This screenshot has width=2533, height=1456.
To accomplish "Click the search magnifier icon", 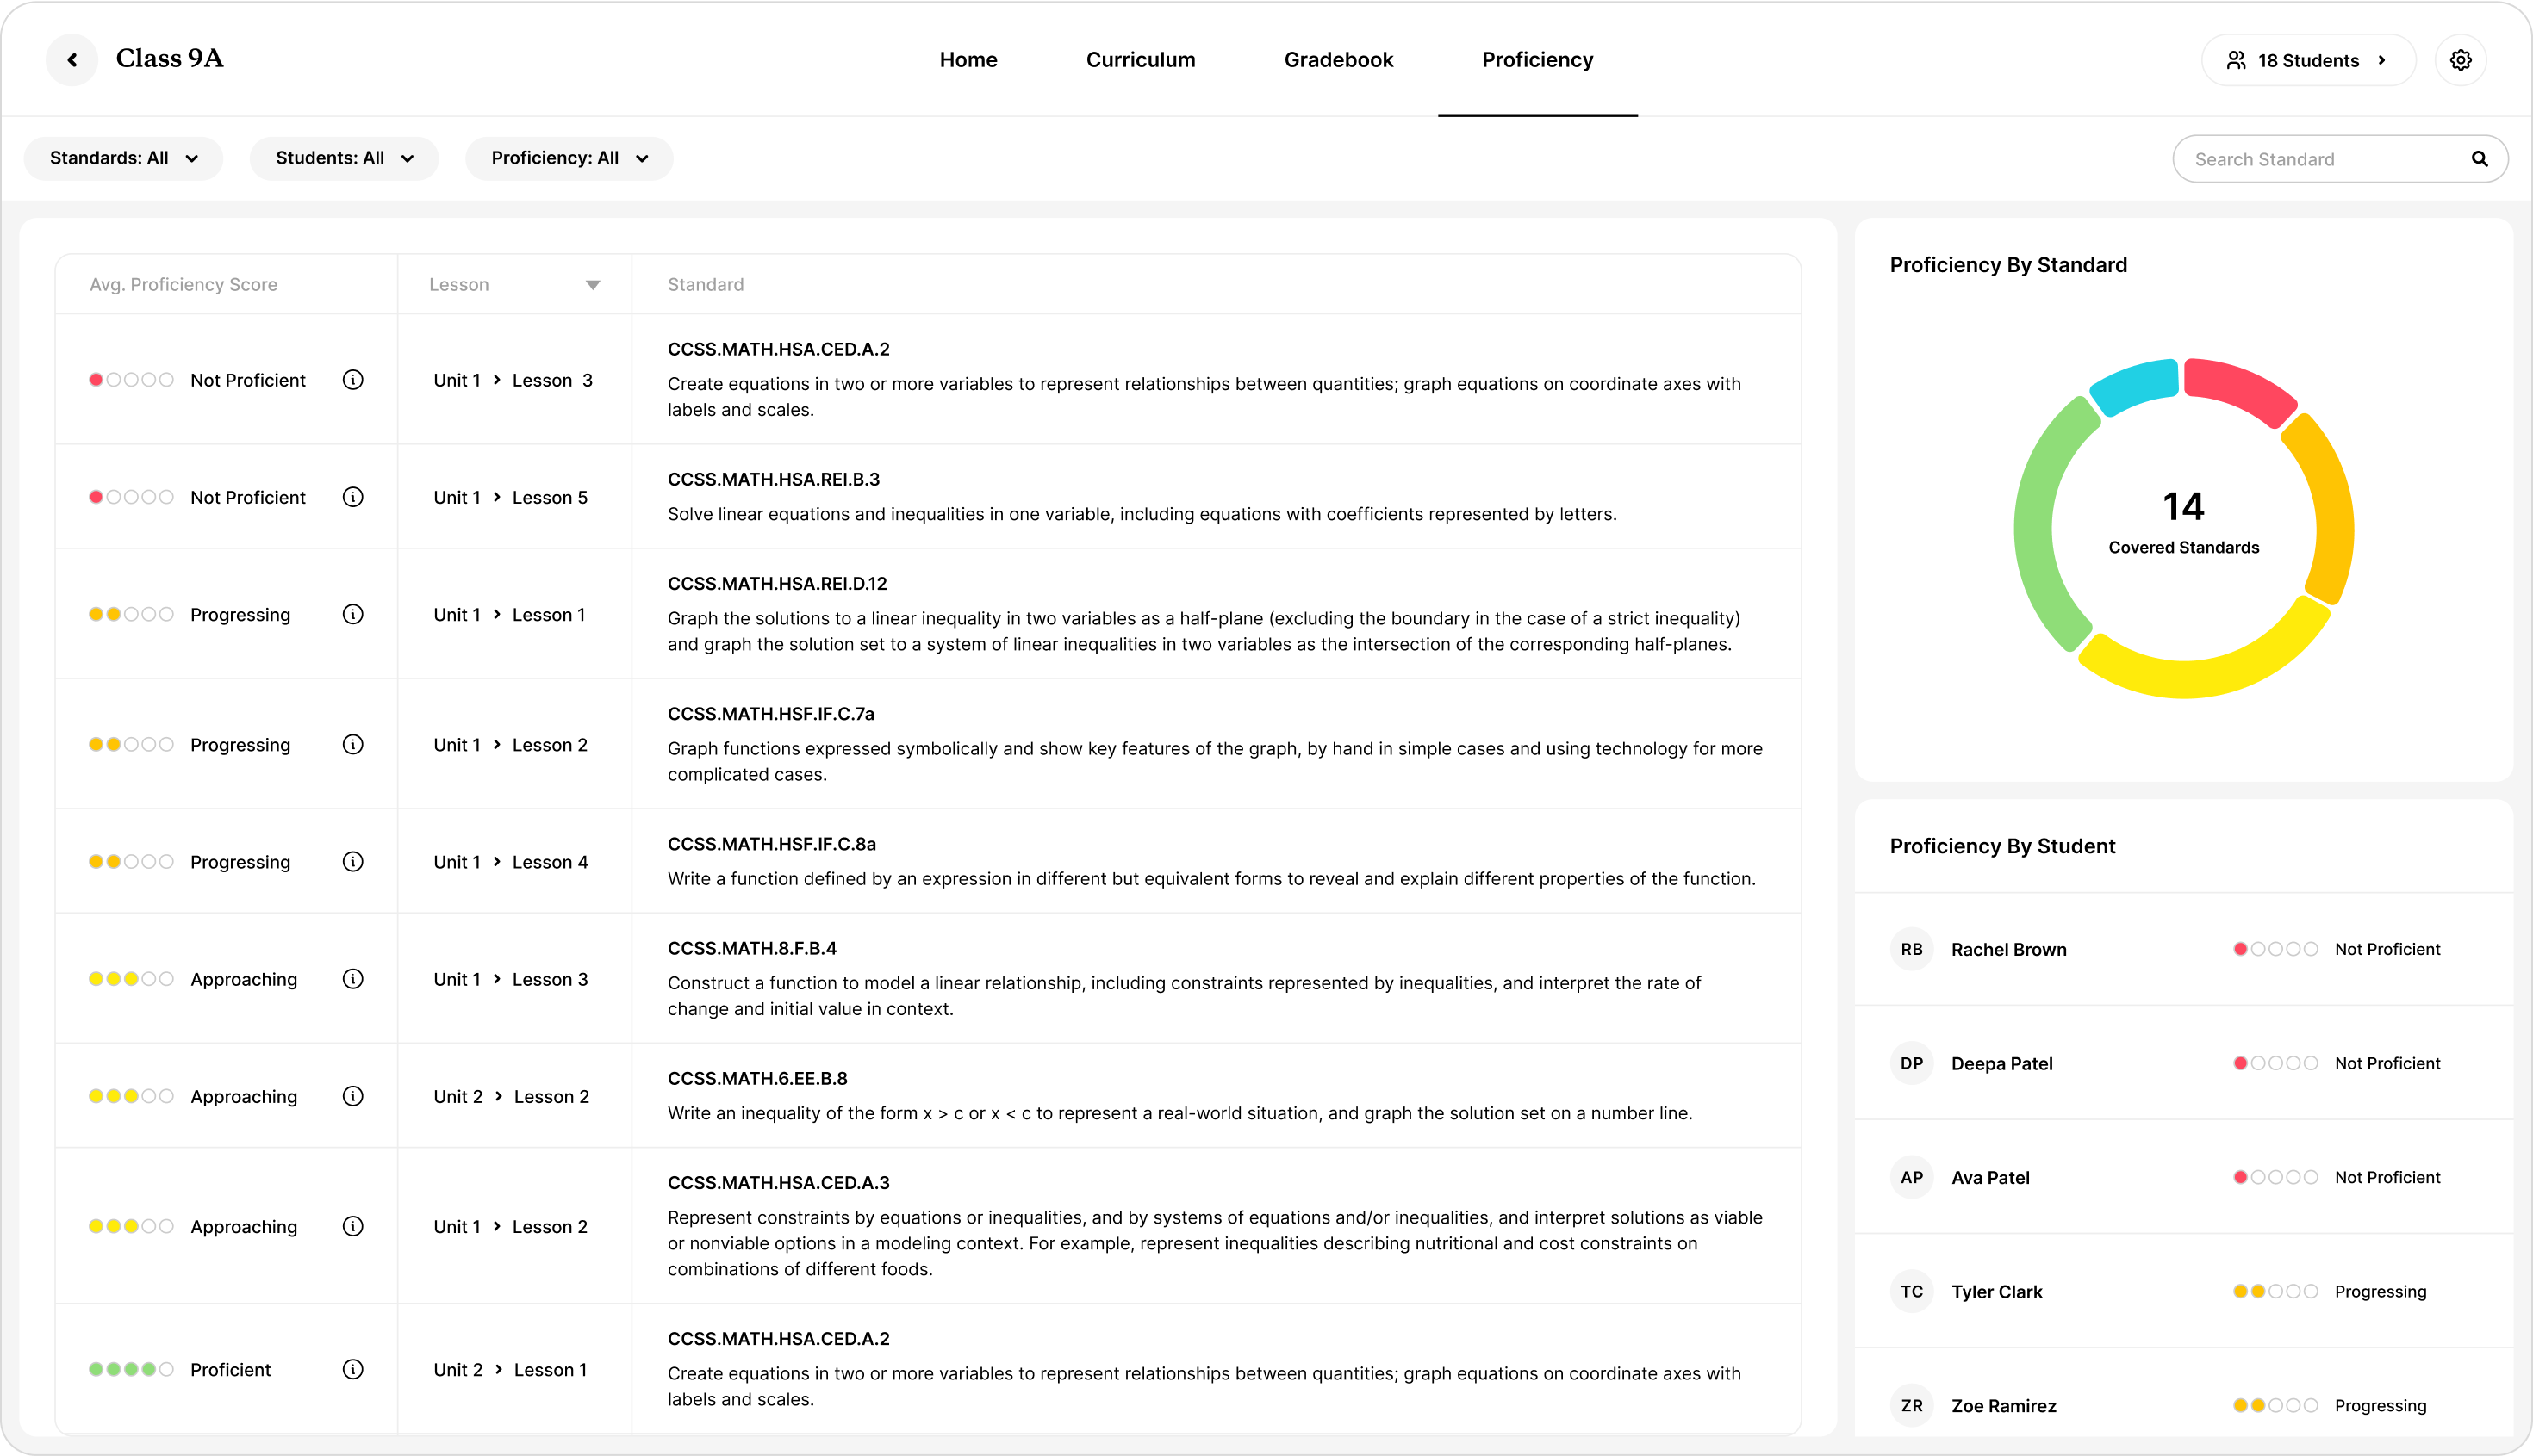I will (x=2479, y=159).
